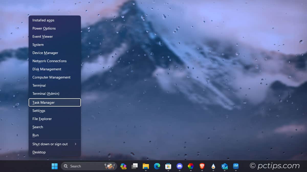Open the Run dialog
307x172 pixels.
click(x=35, y=135)
